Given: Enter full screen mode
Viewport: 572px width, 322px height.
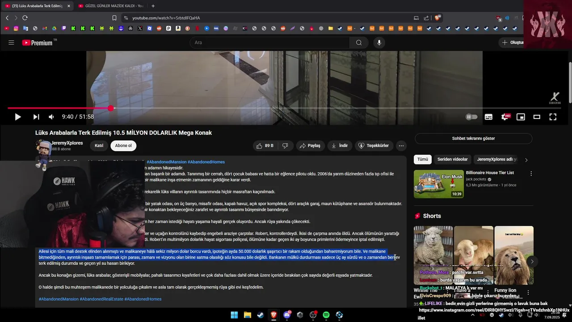Looking at the screenshot, I should point(553,117).
